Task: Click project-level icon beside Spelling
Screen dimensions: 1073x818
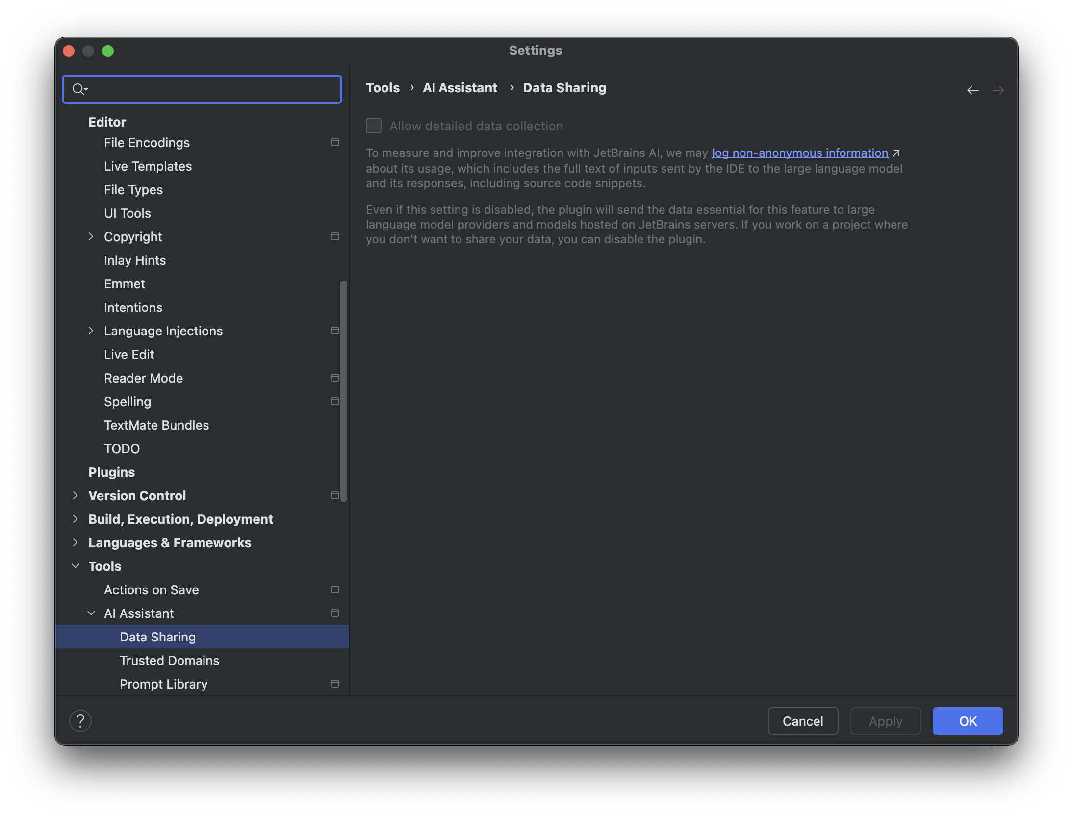Action: pos(335,402)
